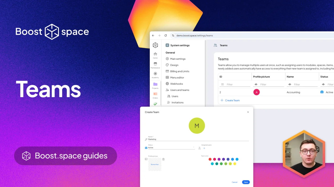Expand Users and teams menu item
The image size is (334, 187).
click(x=177, y=90)
